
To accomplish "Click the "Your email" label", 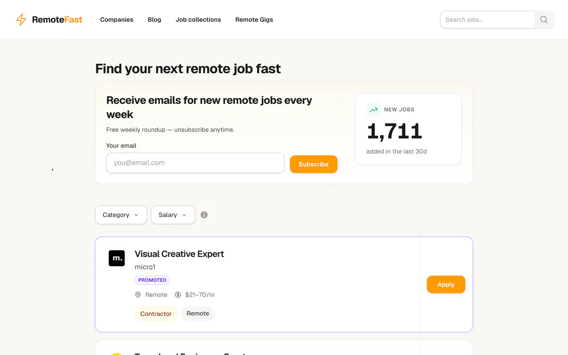I will click(121, 146).
